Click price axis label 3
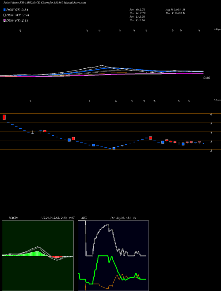Image resolution: width=221 pixels, height=291 pixels. pyautogui.click(x=211, y=142)
